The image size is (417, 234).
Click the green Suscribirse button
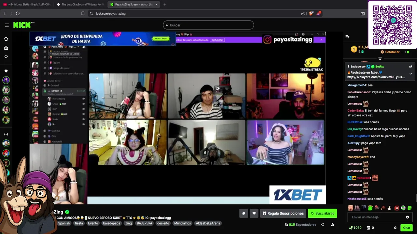[x=323, y=214]
